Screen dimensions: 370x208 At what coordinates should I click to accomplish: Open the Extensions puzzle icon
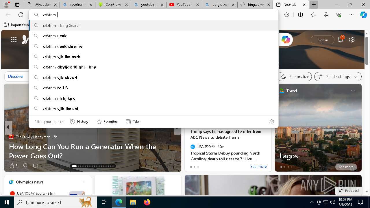point(286,15)
